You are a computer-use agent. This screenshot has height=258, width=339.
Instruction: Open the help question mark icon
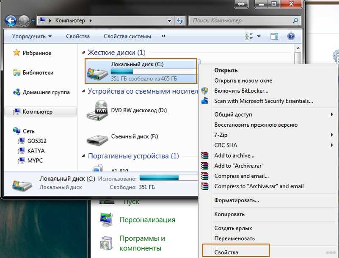291,36
